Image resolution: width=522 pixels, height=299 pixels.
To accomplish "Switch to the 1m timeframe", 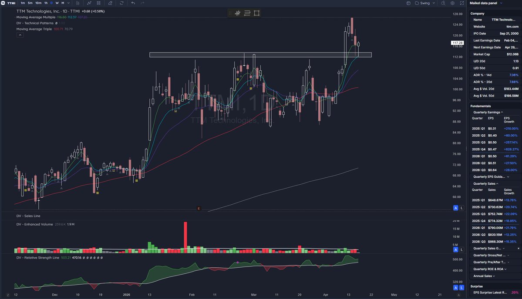I will point(23,3).
